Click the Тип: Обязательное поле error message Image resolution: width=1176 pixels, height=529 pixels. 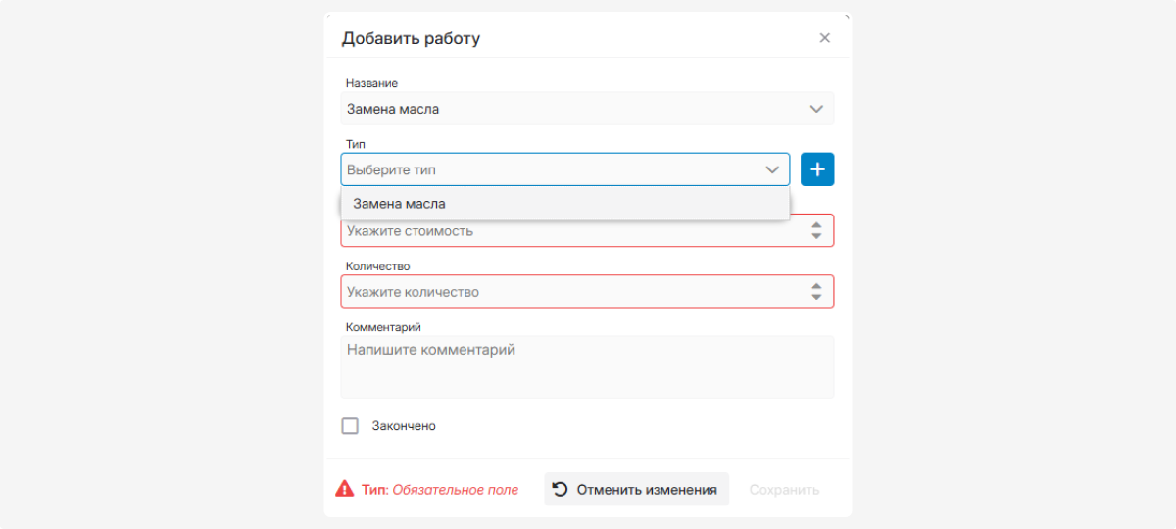point(440,489)
